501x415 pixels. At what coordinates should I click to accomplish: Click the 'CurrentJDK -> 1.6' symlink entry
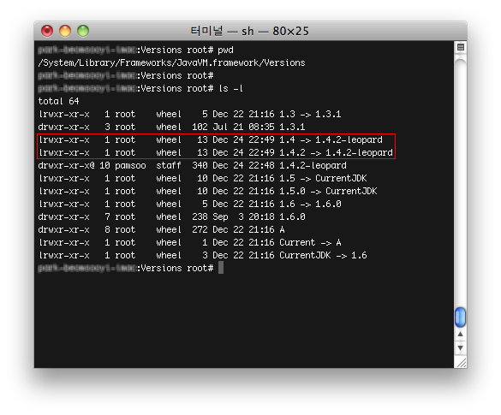pos(324,255)
